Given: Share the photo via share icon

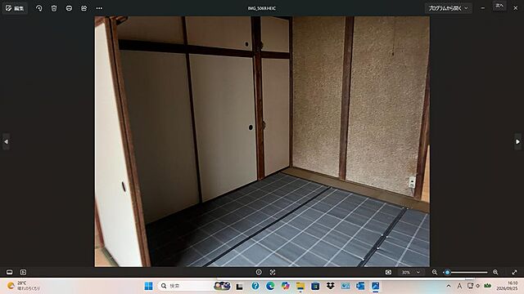Looking at the screenshot, I should pos(84,8).
